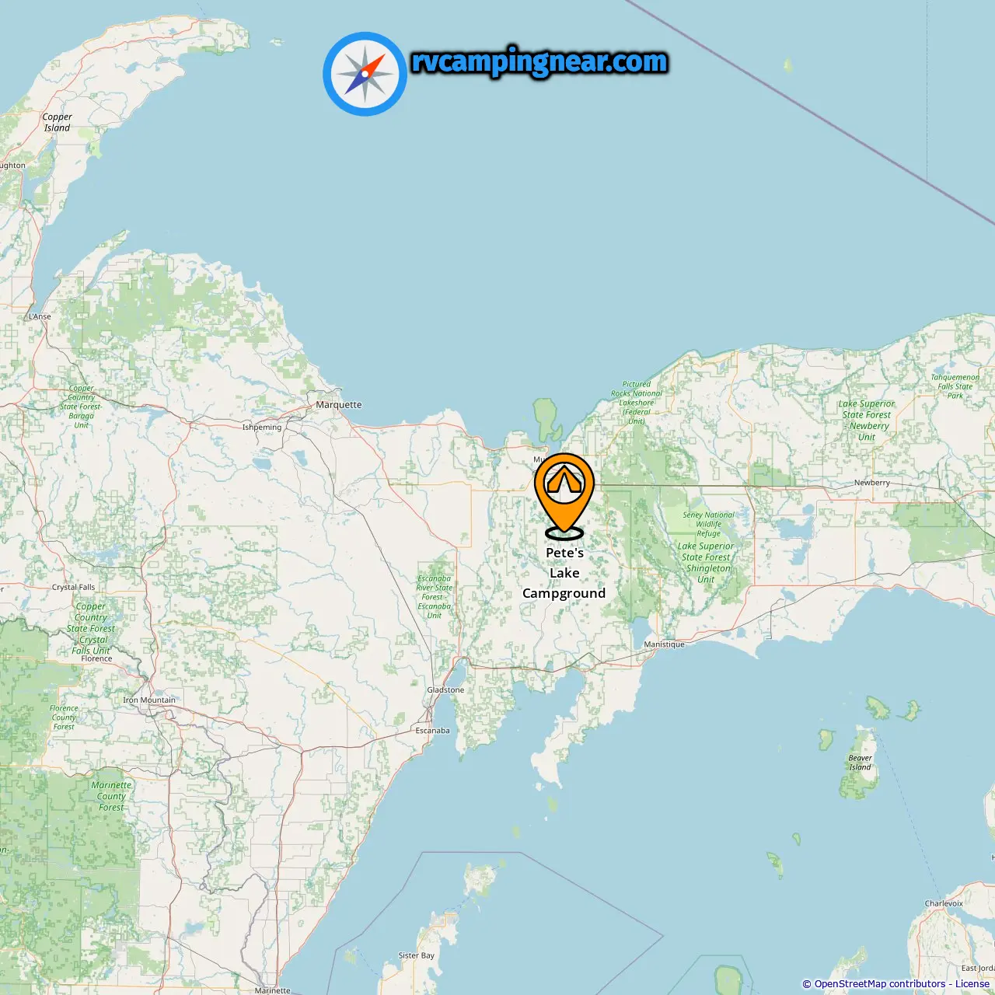The width and height of the screenshot is (995, 995).
Task: Click the orange campground tent map pin
Action: pyautogui.click(x=564, y=494)
